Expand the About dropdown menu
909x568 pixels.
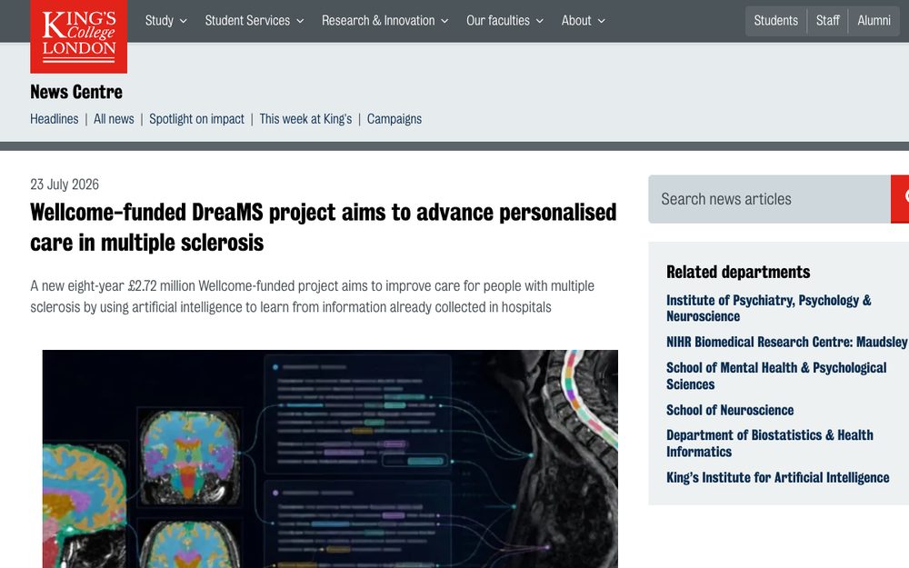tap(584, 21)
